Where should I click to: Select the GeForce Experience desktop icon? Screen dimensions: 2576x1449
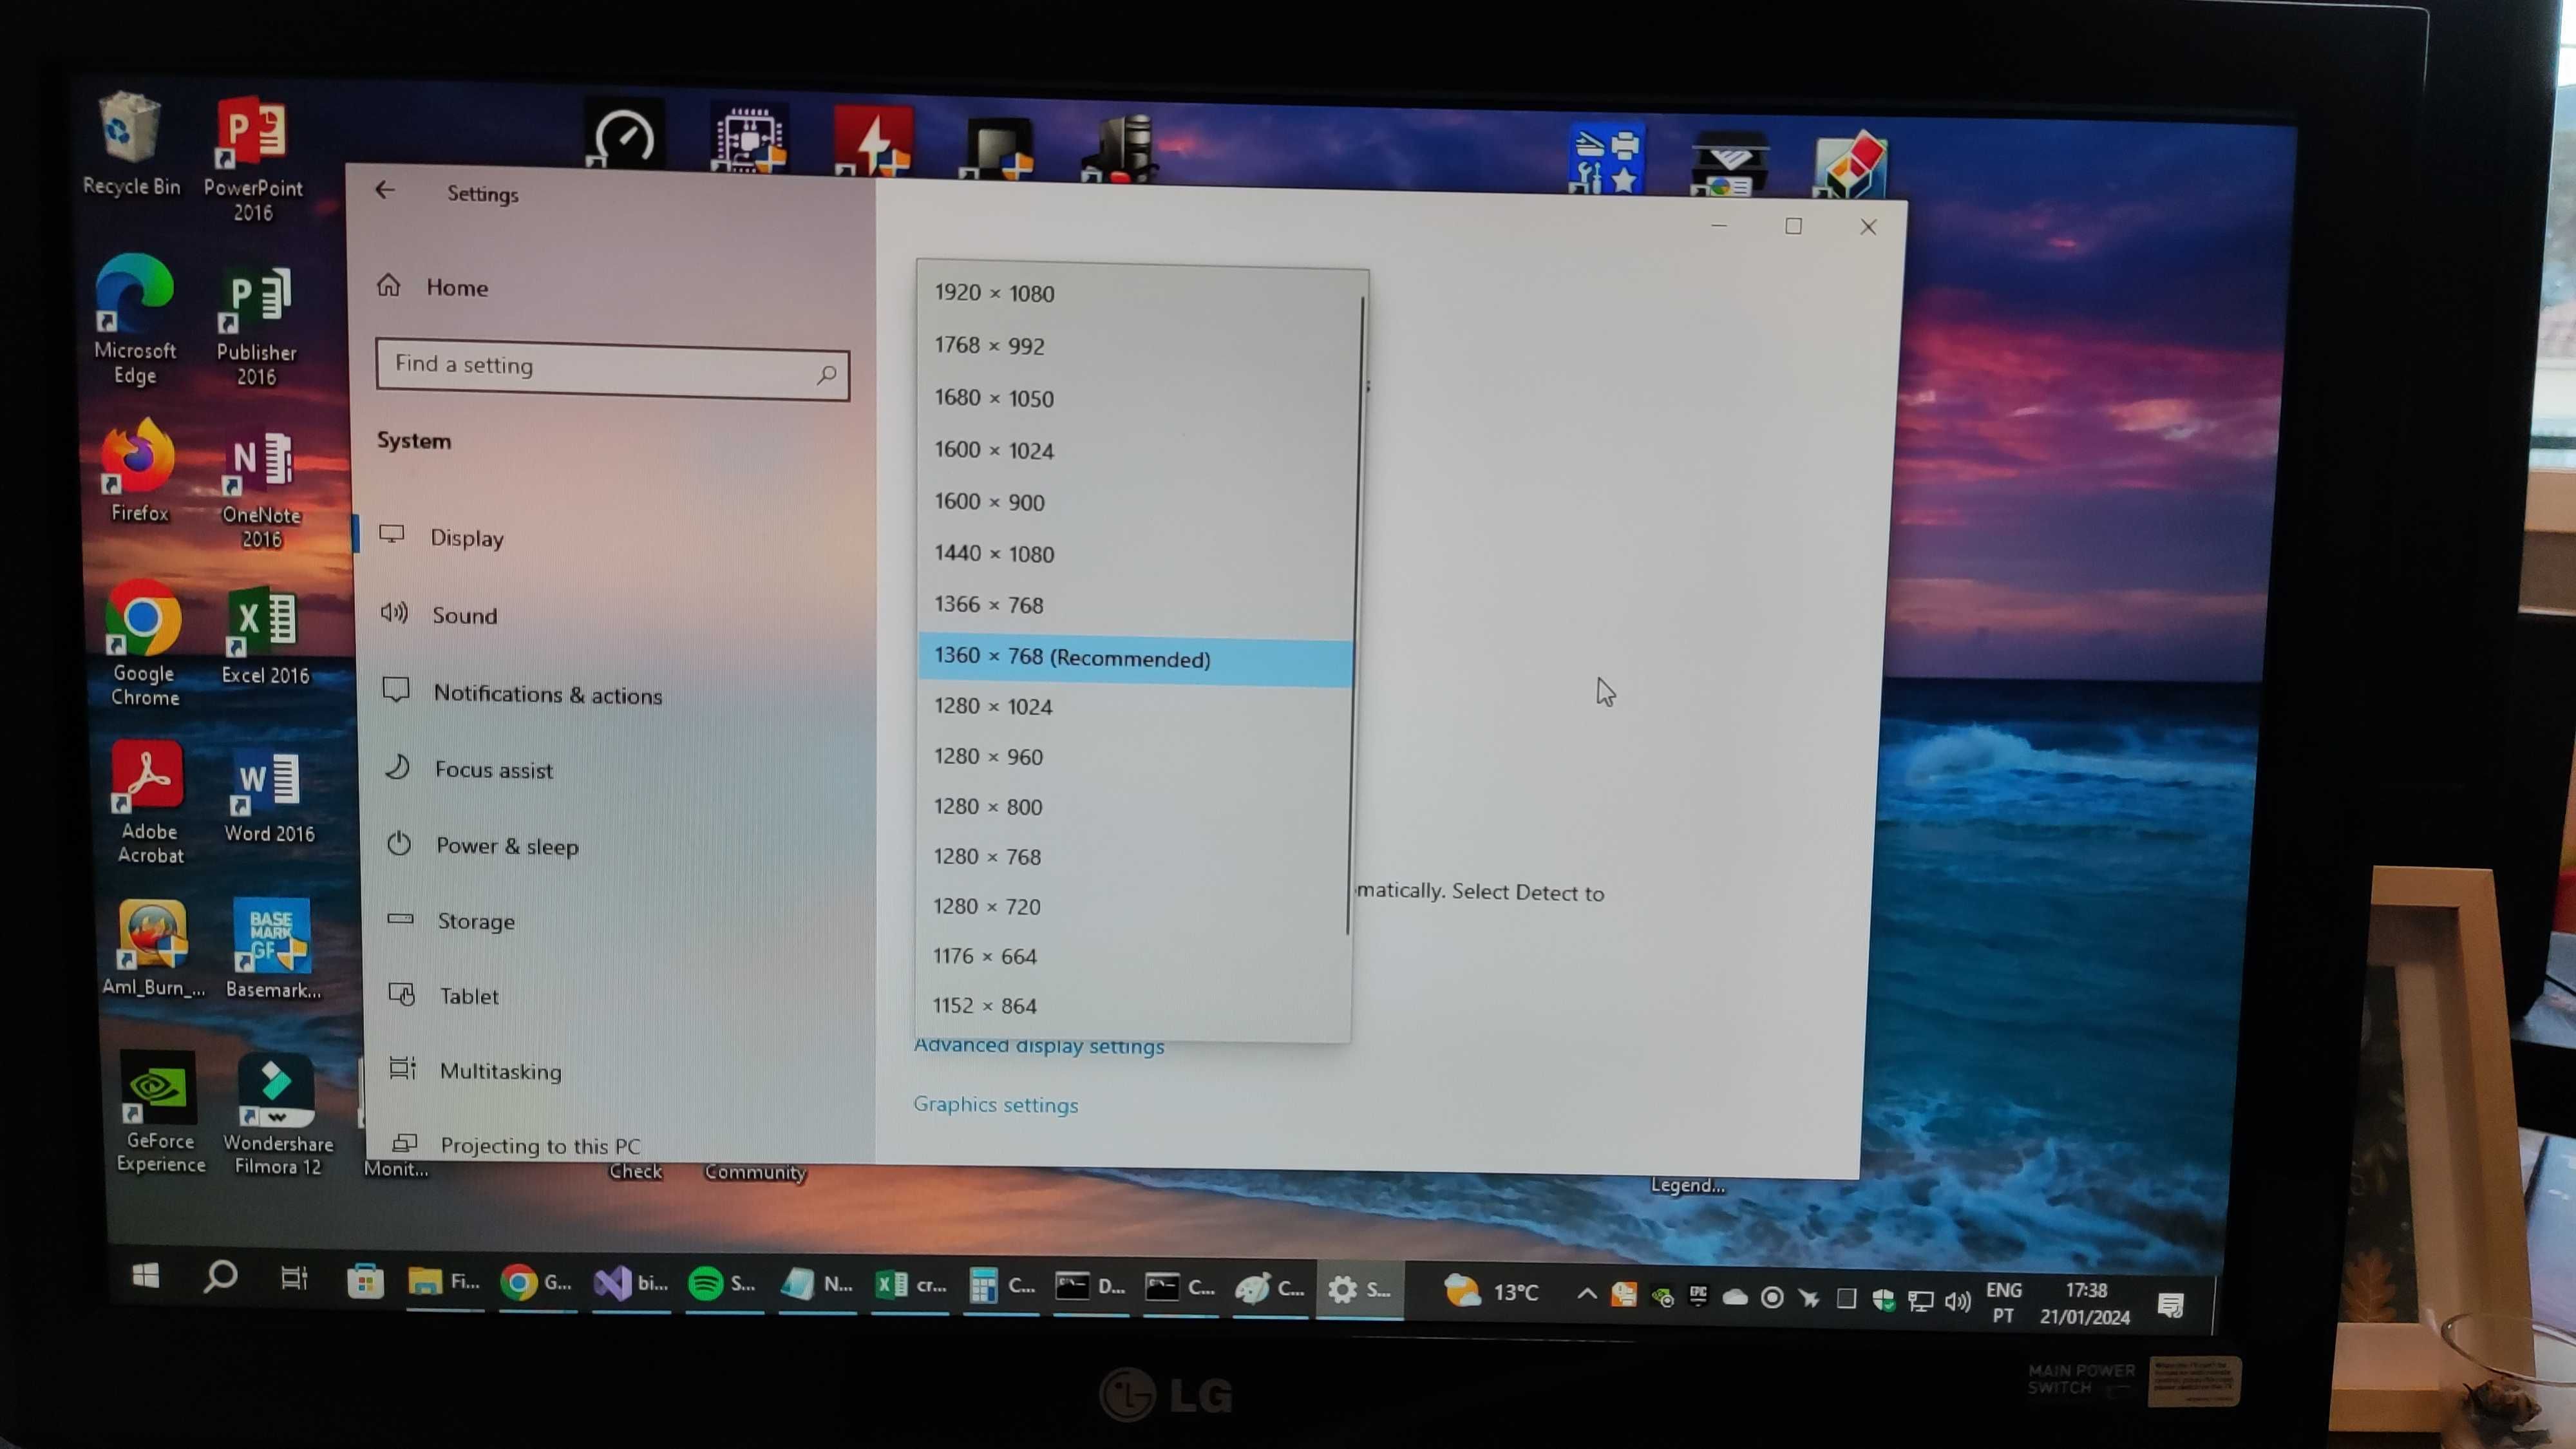(159, 1112)
